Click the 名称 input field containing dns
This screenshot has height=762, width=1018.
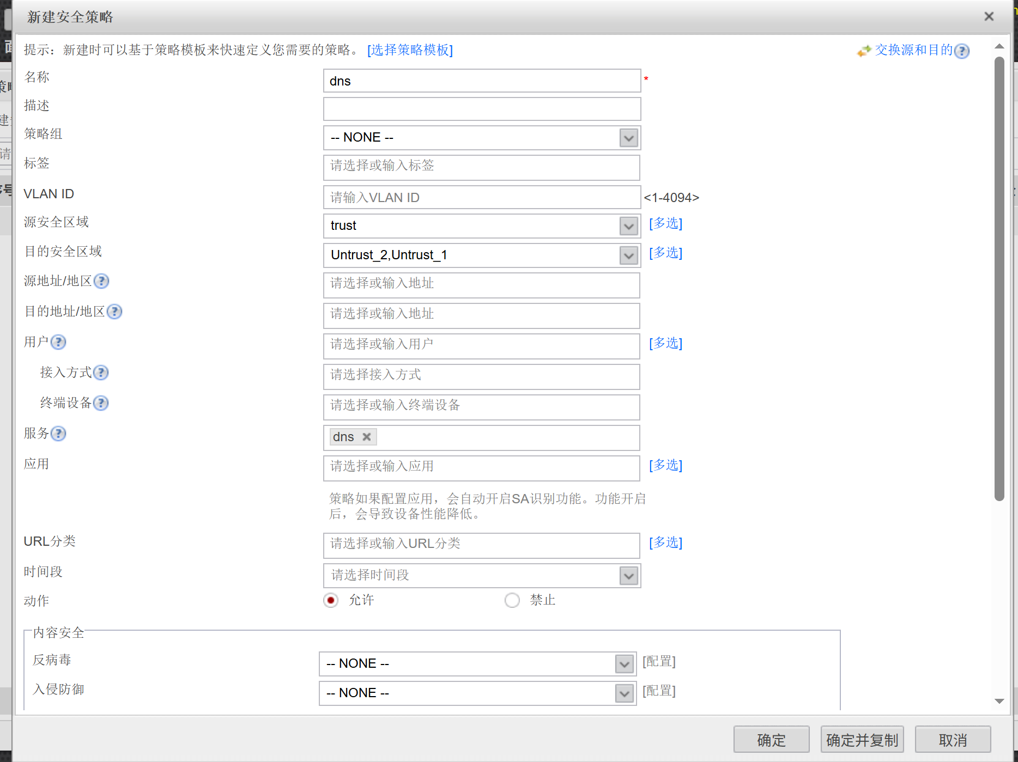[x=482, y=81]
